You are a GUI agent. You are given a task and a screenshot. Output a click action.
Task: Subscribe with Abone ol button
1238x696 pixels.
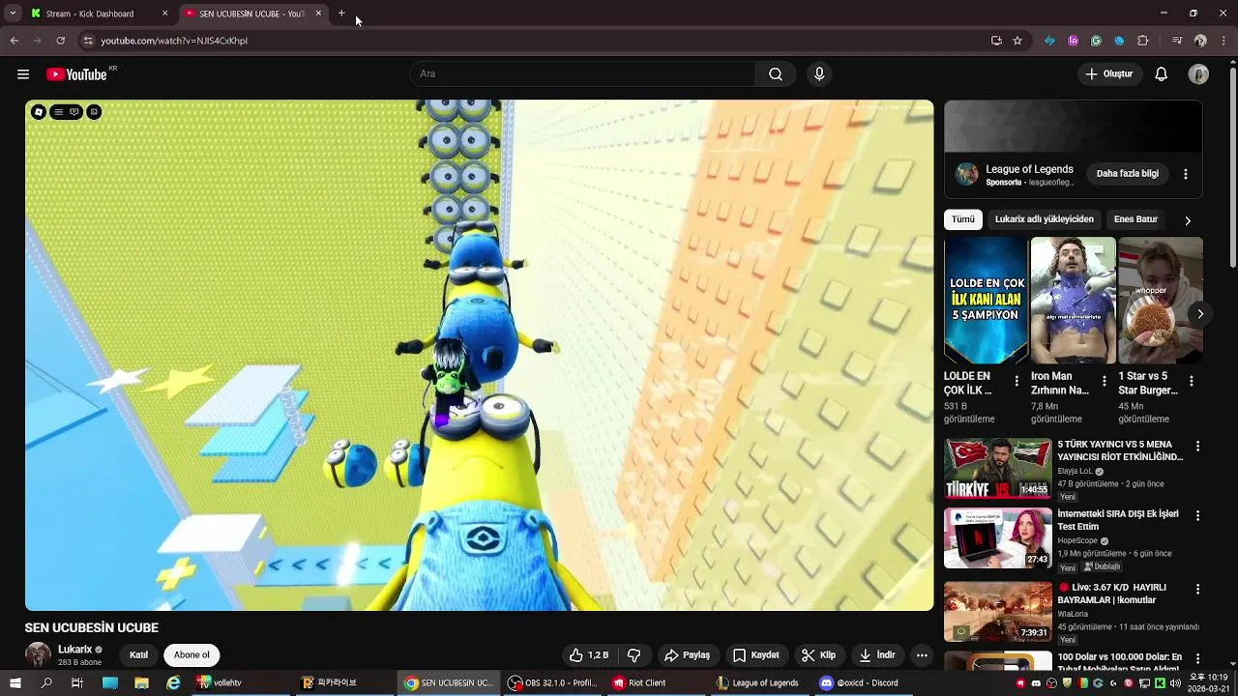pyautogui.click(x=192, y=655)
